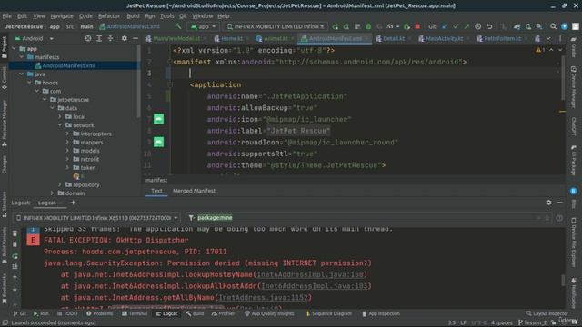Image resolution: width=582 pixels, height=327 pixels.
Task: Clear Logcat with trash icon
Action: coord(15,233)
